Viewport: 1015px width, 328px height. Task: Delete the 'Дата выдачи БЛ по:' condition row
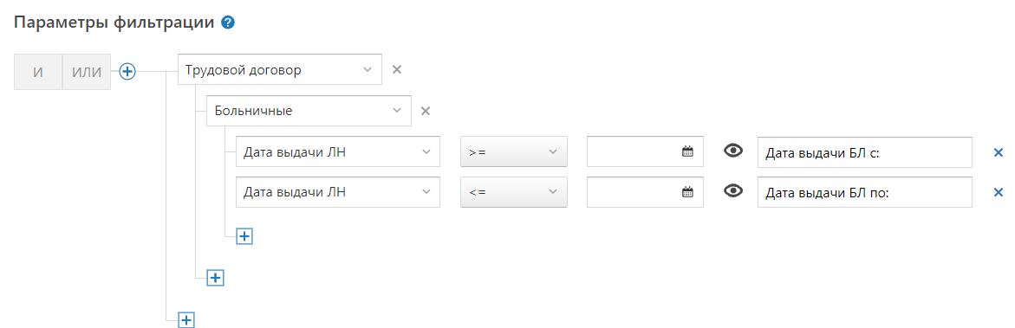click(999, 192)
